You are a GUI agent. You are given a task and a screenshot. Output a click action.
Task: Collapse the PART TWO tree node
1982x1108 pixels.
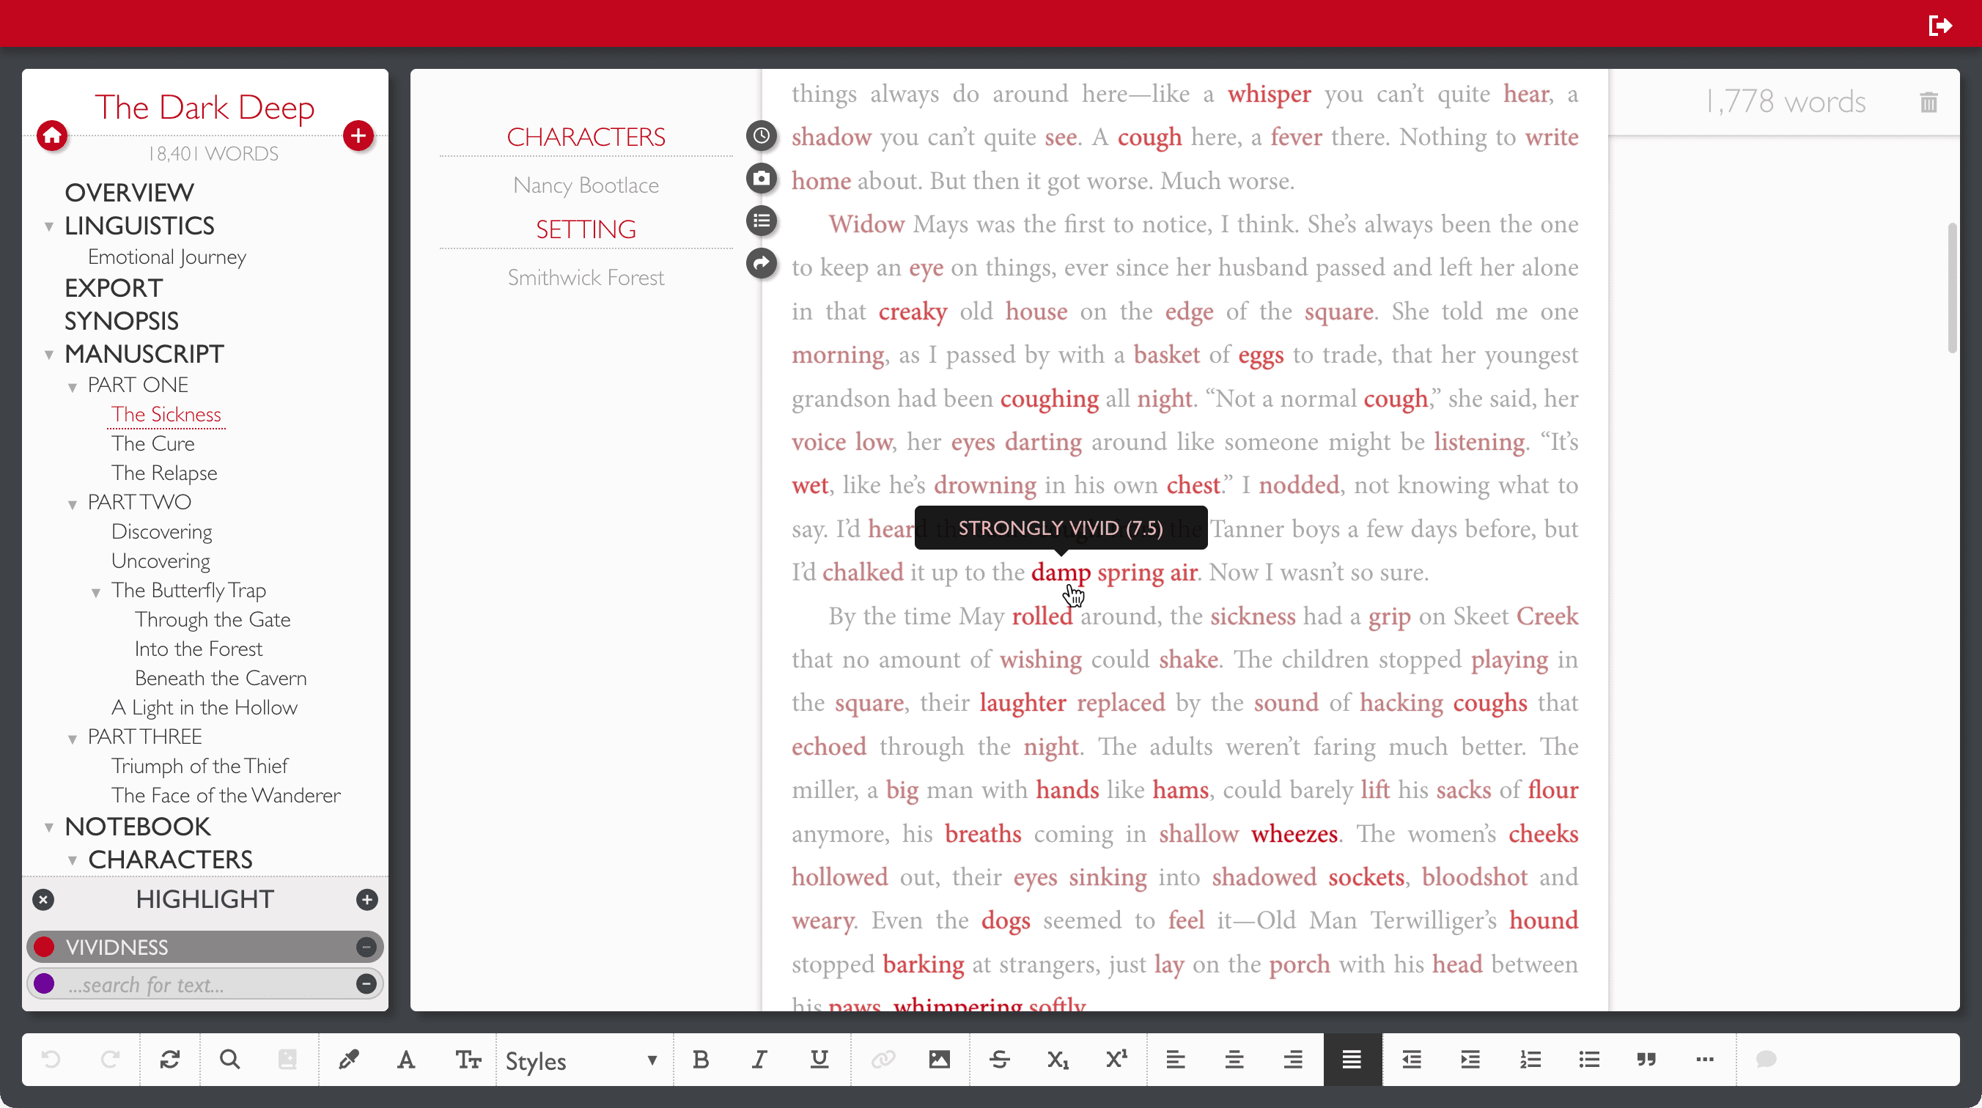pyautogui.click(x=73, y=505)
